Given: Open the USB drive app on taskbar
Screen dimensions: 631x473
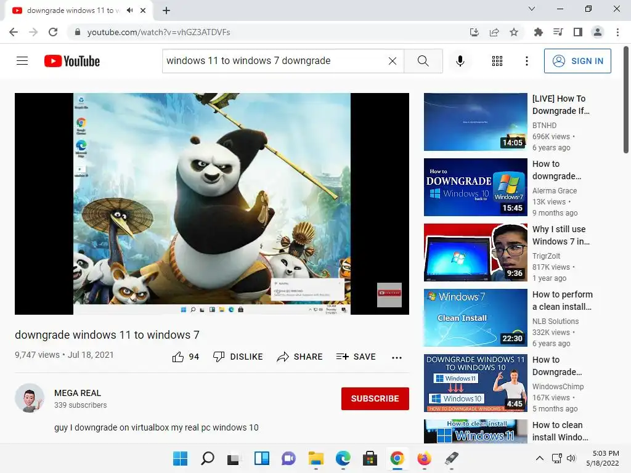Looking at the screenshot, I should (451, 458).
